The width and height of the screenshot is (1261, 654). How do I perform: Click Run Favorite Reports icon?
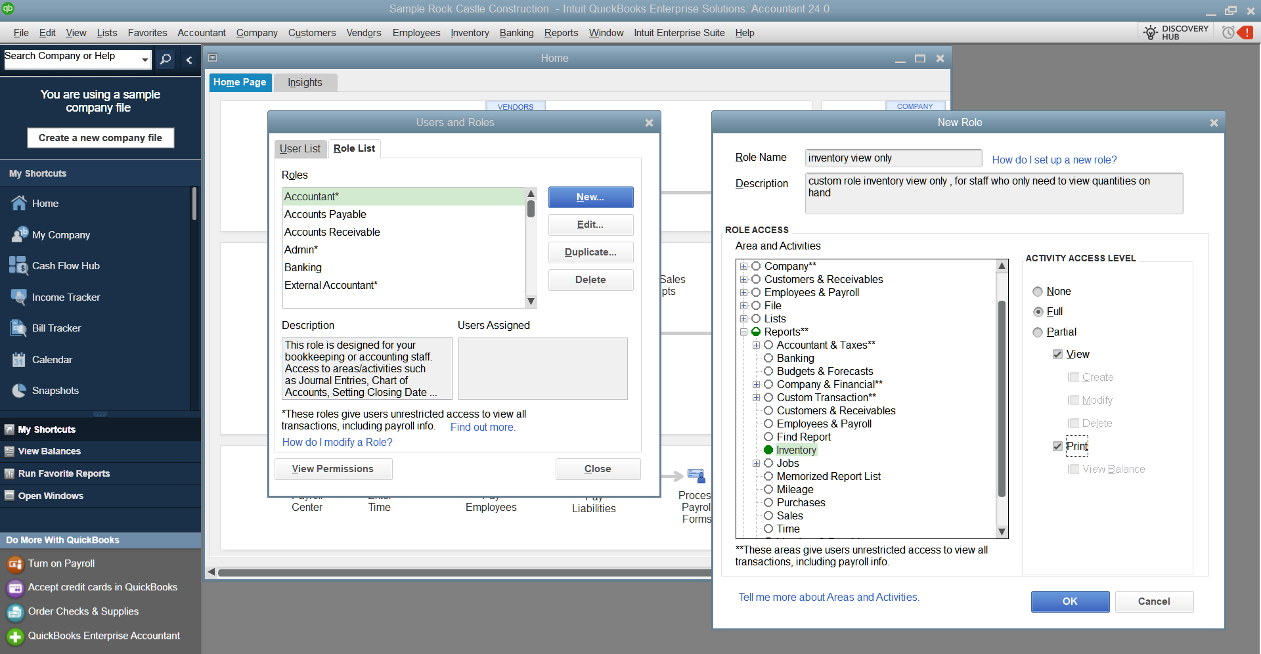[x=9, y=473]
